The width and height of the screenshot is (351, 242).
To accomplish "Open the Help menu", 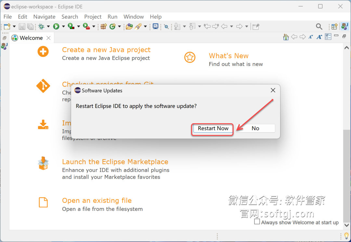I will point(156,17).
